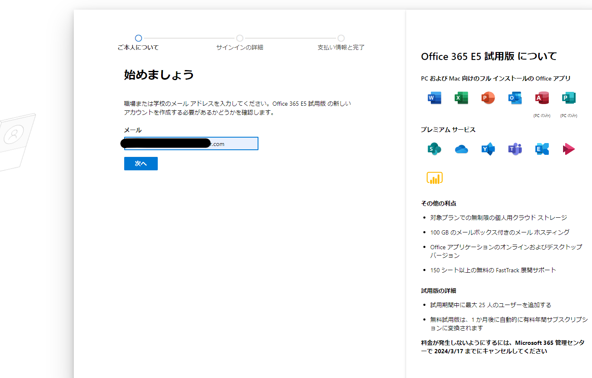Viewport: 592px width, 378px height.
Task: Select the ご本人について step circle
Action: [x=138, y=38]
